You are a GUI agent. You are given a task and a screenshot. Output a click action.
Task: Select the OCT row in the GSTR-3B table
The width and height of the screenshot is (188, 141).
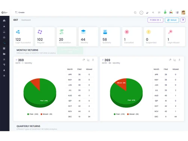pyautogui.click(x=166, y=106)
